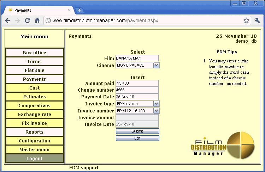Viewport: 265px width, 172px height.
Task: Switch to the Payments browser tab
Action: [x=39, y=10]
